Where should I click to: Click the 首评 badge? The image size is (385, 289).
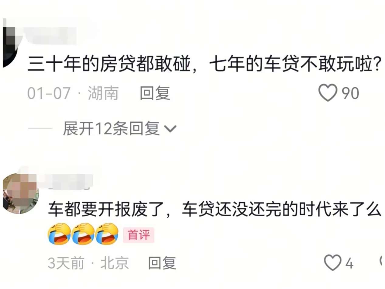click(x=139, y=235)
